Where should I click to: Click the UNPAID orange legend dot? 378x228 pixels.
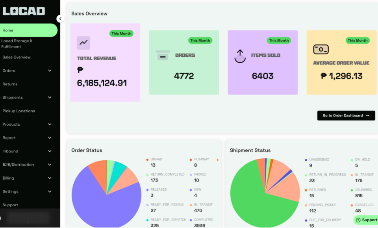(x=147, y=159)
